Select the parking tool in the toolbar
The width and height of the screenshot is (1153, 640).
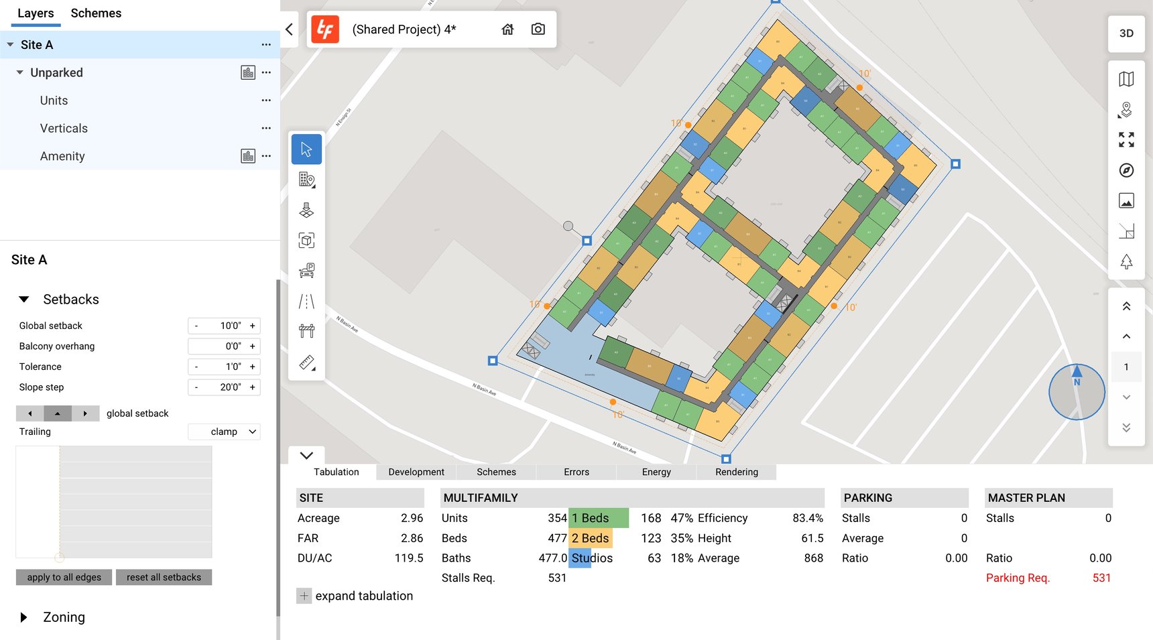pyautogui.click(x=306, y=269)
